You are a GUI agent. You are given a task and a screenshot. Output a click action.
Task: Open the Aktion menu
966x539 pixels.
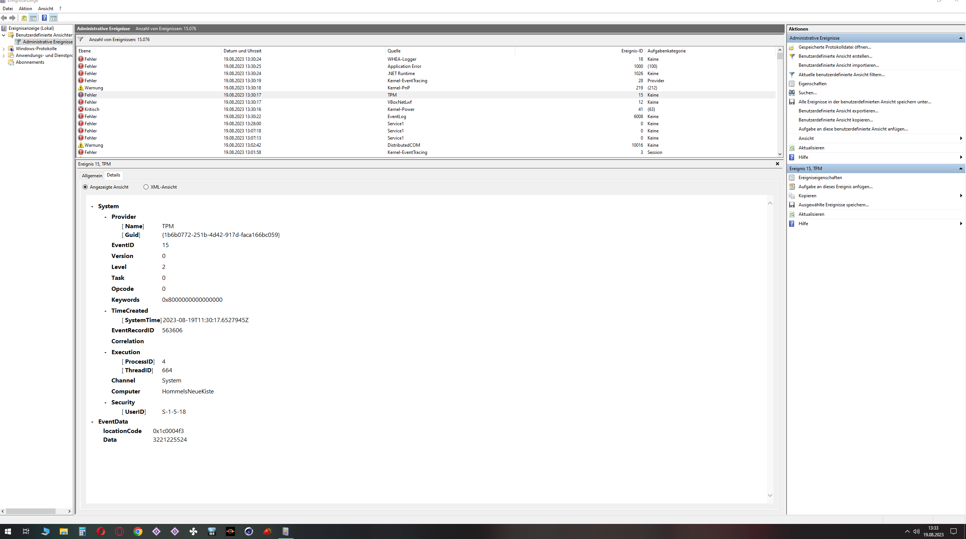(x=25, y=8)
